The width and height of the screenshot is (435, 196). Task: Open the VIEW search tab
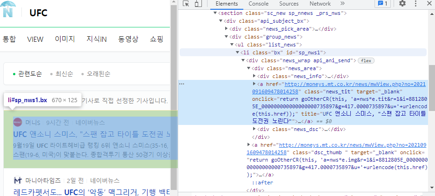click(x=35, y=39)
